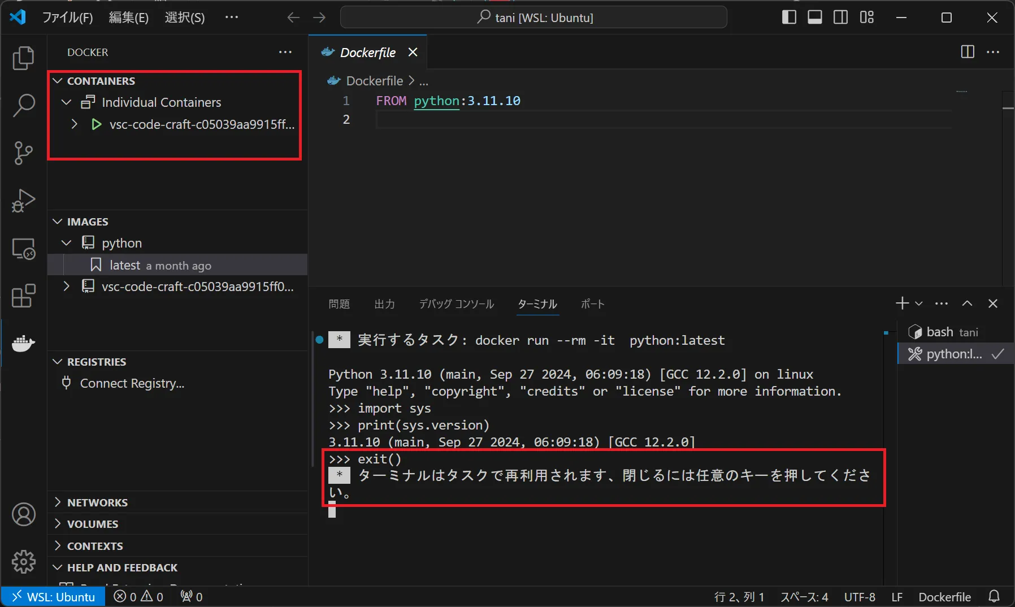1015x607 pixels.
Task: Switch to the 問題 panel tab
Action: click(x=339, y=304)
